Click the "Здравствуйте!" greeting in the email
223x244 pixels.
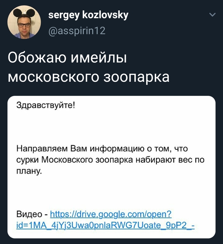tap(46, 106)
